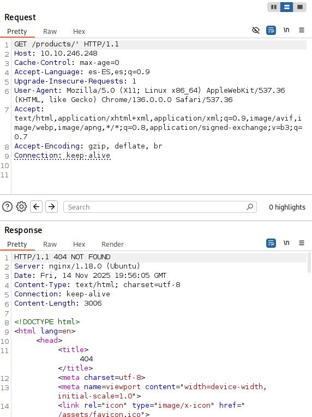Viewport: 312px width, 417px height.
Task: Switch Request view to Raw tab
Action: point(50,31)
